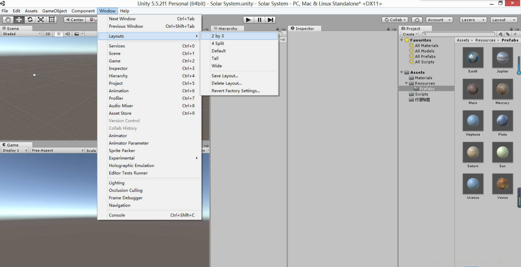
Task: Choose the Tall layout
Action: [239, 58]
